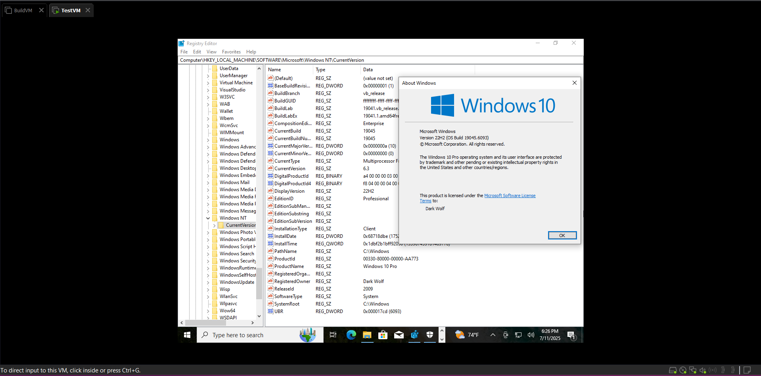Expand the Wow64 tree node

208,311
